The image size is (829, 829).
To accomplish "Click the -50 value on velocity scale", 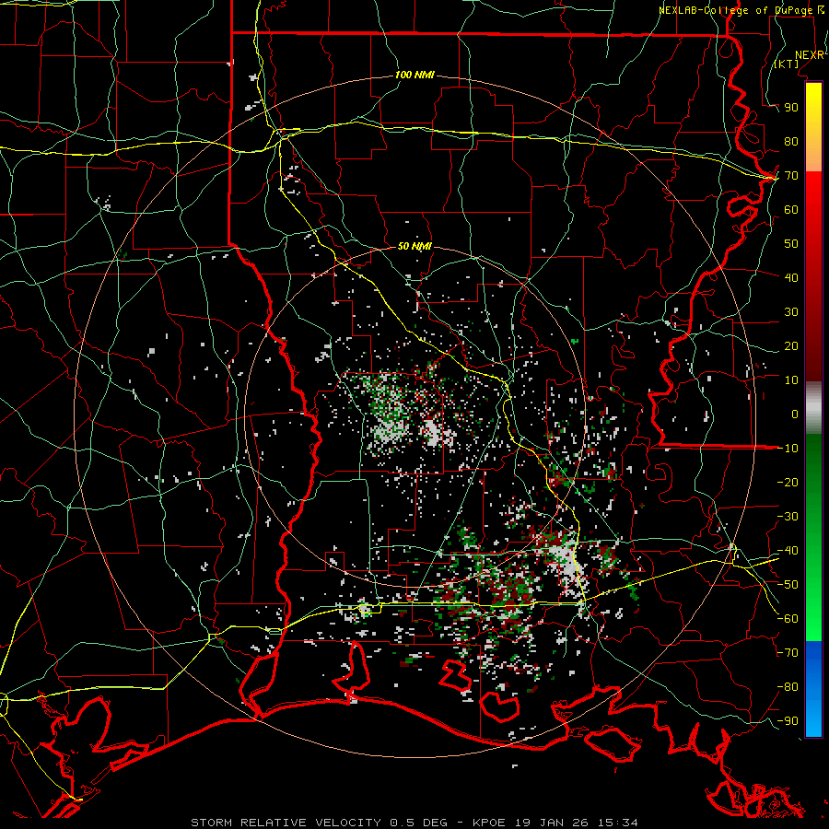I will coord(788,585).
